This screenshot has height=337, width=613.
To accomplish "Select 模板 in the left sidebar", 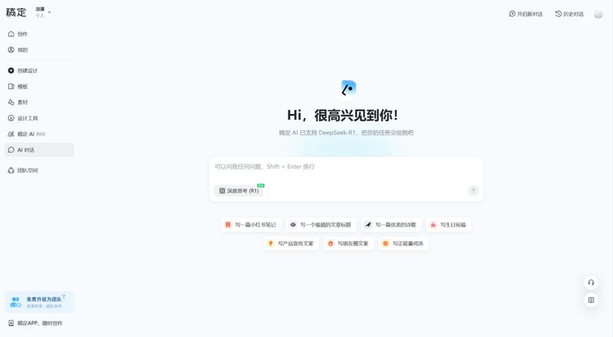I will tap(23, 87).
